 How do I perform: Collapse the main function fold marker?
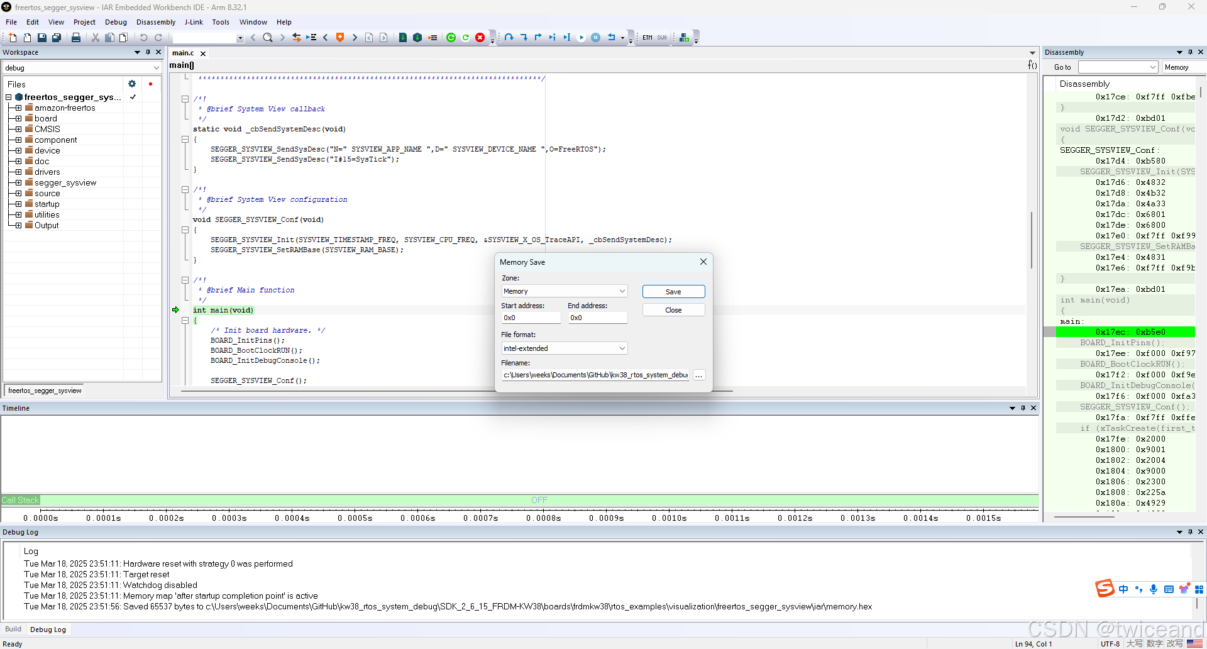pos(185,321)
